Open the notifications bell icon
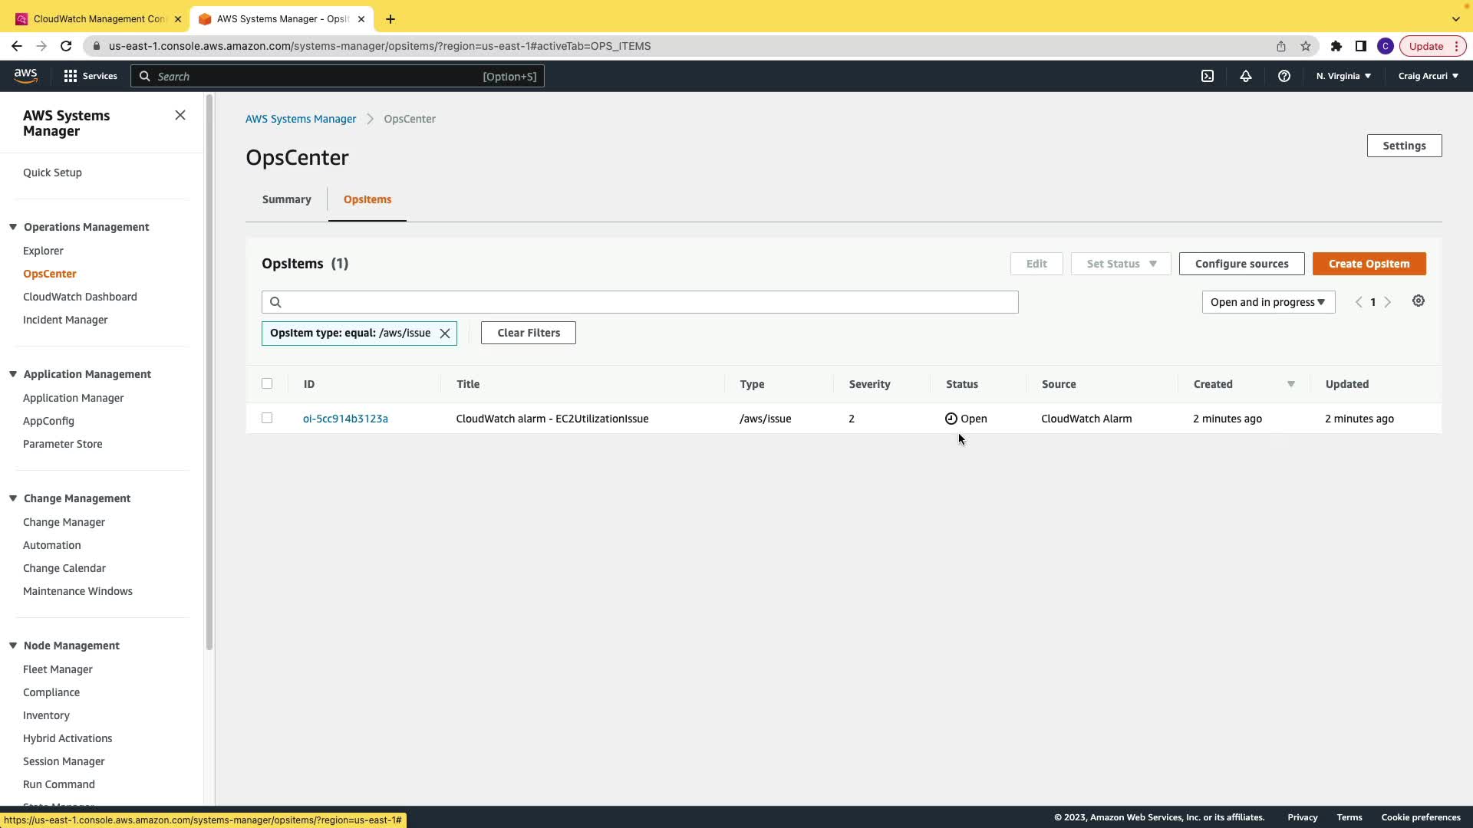 [1246, 76]
